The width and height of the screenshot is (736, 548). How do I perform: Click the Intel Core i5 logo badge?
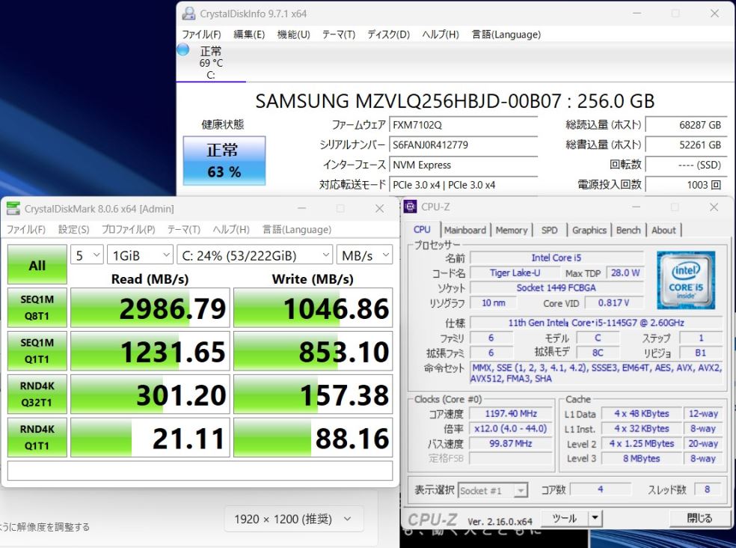(686, 280)
